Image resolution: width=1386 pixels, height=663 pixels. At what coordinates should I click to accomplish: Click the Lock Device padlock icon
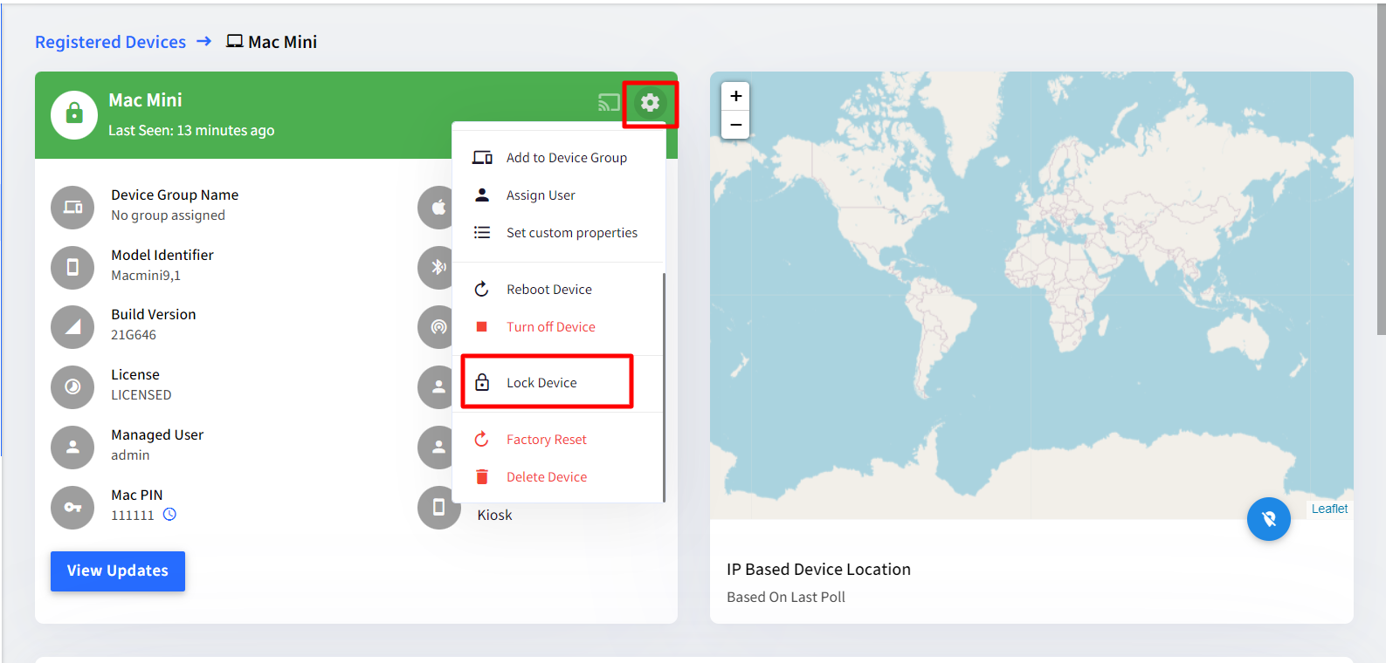(482, 382)
